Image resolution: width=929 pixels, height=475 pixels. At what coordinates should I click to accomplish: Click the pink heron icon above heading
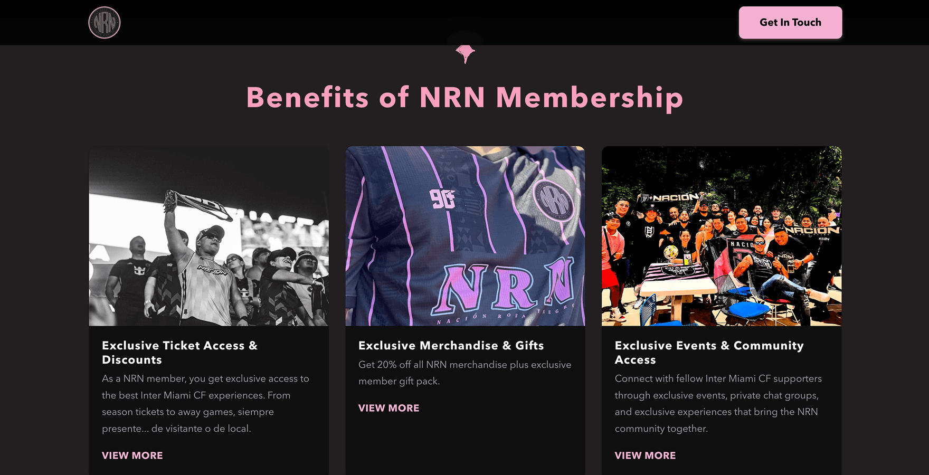coord(465,53)
